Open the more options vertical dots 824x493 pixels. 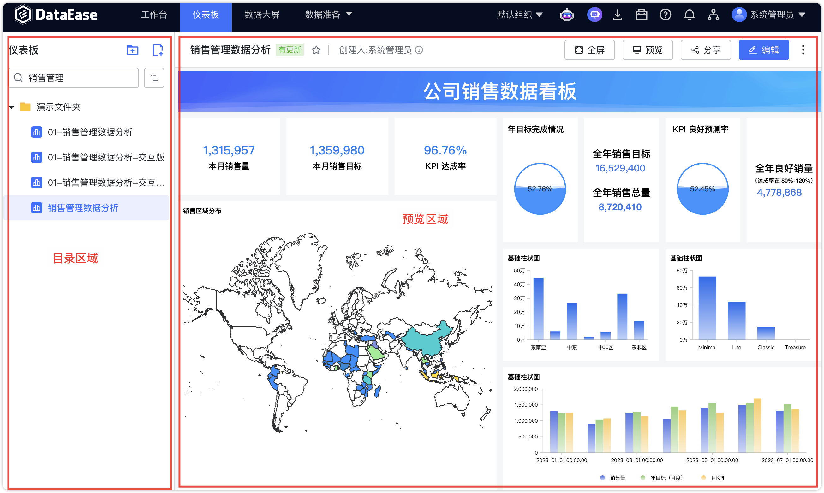(x=803, y=50)
